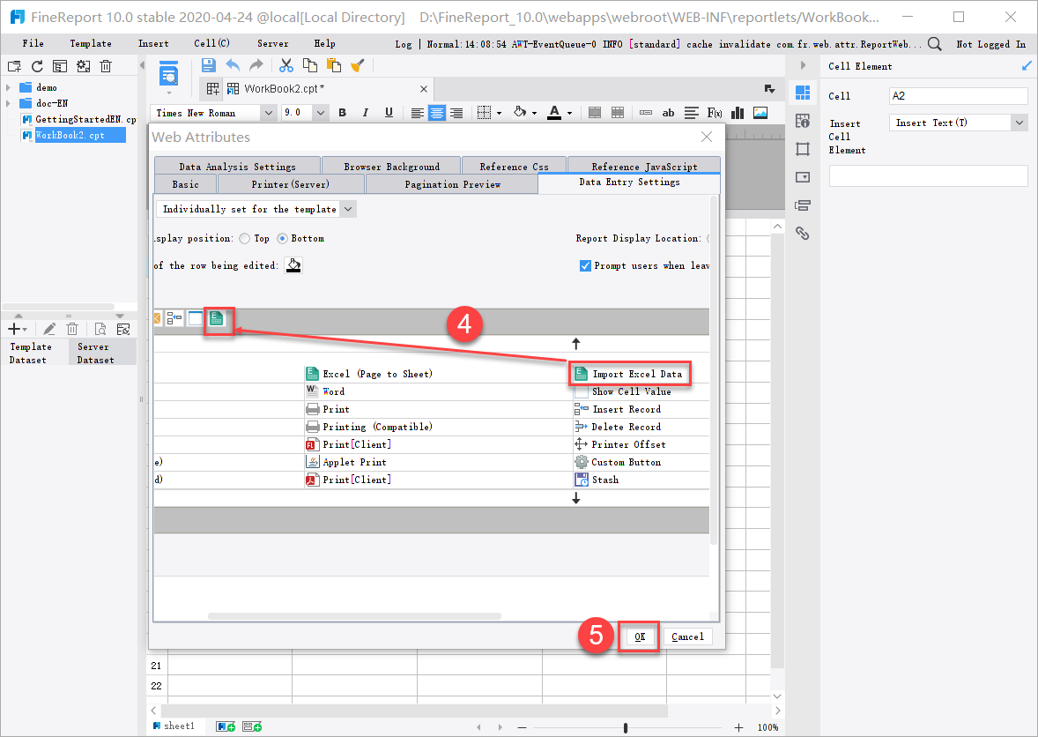The height and width of the screenshot is (737, 1038).
Task: Click the Copy icon in toolbar
Action: coord(310,65)
